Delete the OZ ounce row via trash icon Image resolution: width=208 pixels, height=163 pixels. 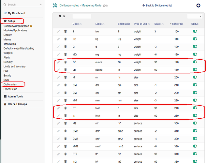[66, 62]
